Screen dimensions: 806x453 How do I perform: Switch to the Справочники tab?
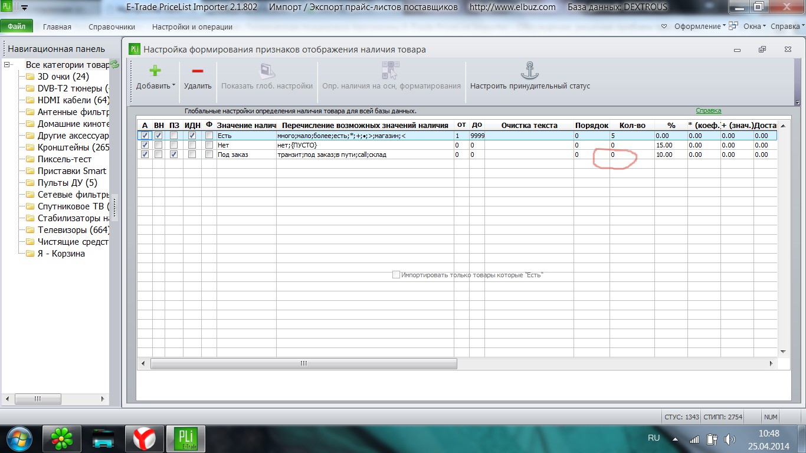[x=112, y=27]
